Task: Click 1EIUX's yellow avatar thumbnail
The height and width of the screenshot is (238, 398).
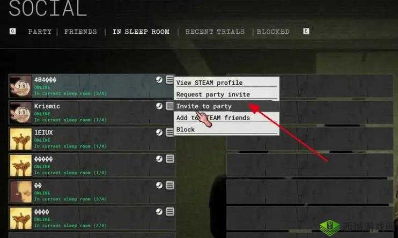Action: coord(20,139)
